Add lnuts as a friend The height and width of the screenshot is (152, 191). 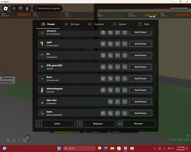click(x=141, y=113)
